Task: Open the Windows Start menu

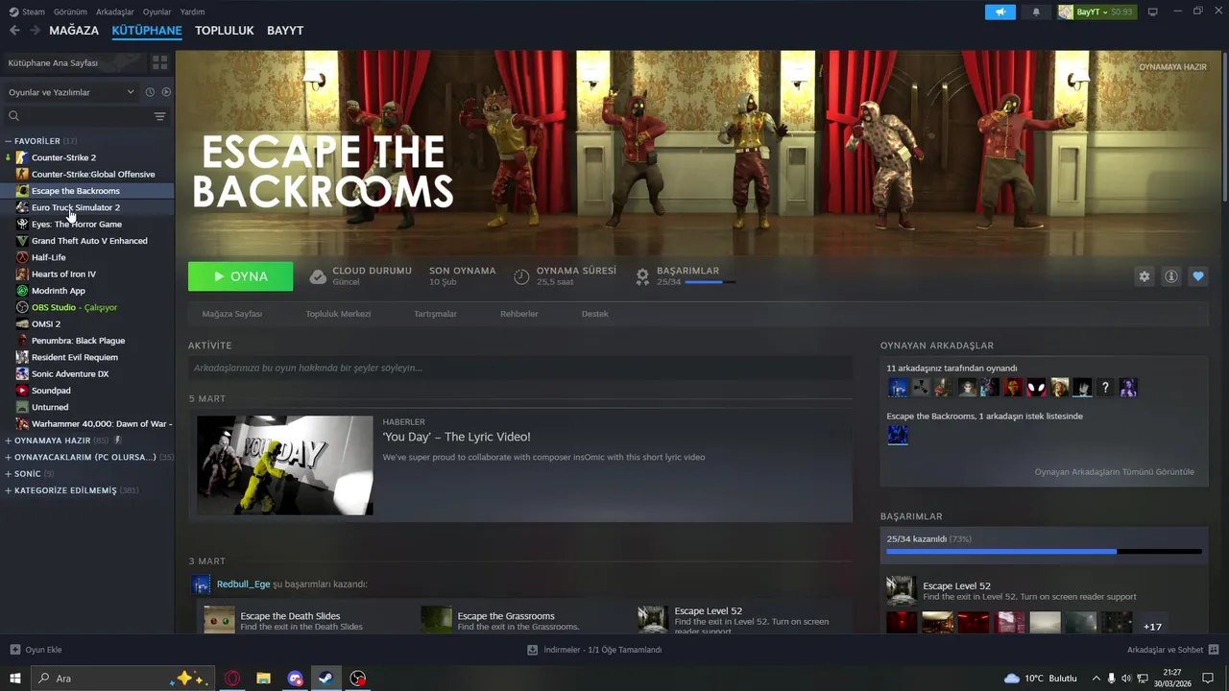Action: [x=15, y=679]
